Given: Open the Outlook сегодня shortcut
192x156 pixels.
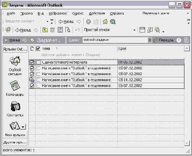Looking at the screenshot, I should [x=15, y=66].
